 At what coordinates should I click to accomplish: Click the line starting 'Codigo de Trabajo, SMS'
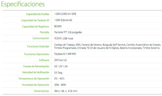(x=108, y=45)
